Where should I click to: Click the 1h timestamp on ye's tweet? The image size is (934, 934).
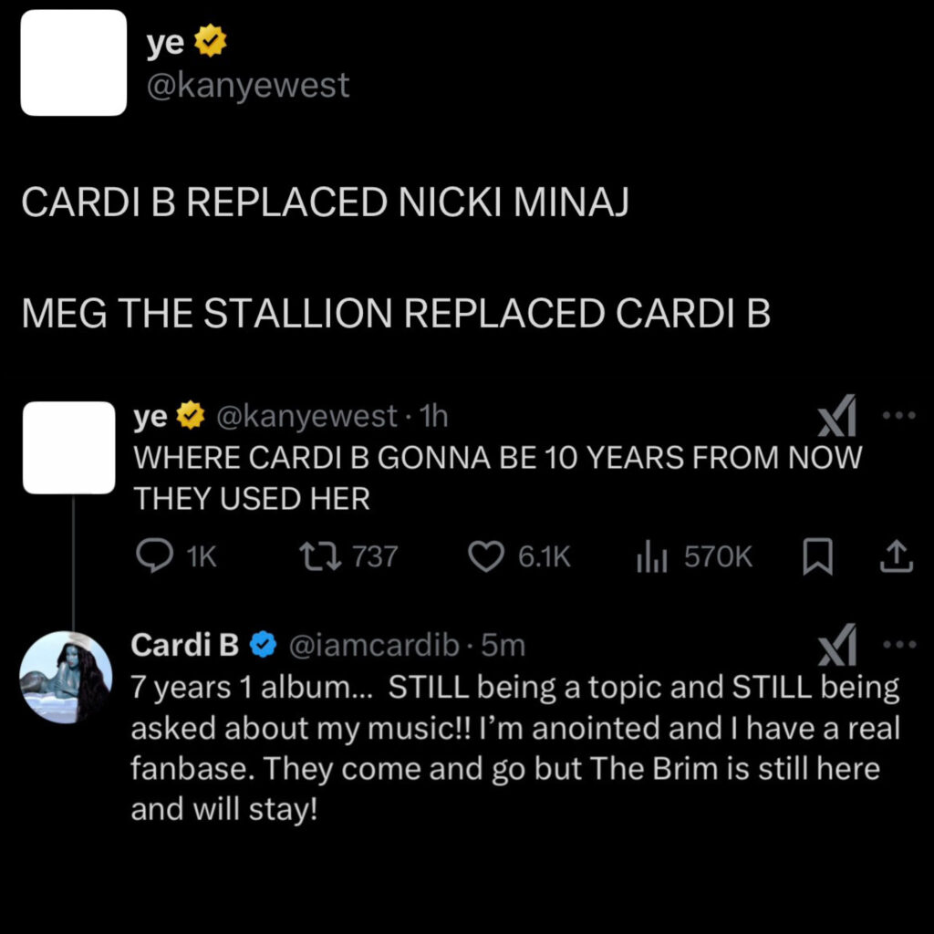[433, 416]
